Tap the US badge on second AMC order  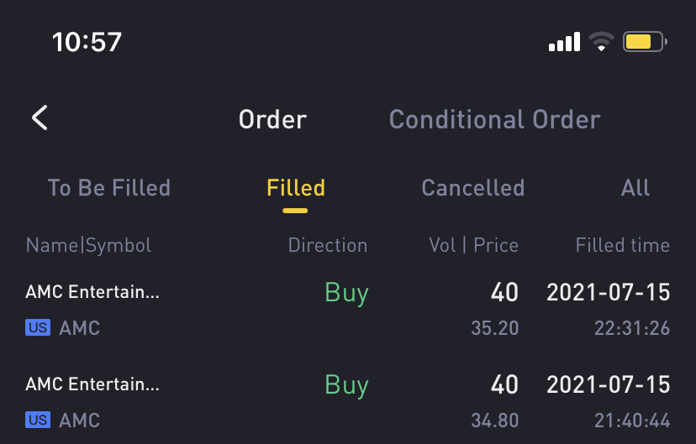38,420
